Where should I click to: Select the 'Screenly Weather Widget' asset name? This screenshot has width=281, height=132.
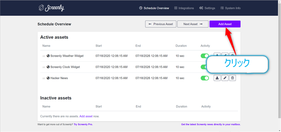tap(67, 56)
